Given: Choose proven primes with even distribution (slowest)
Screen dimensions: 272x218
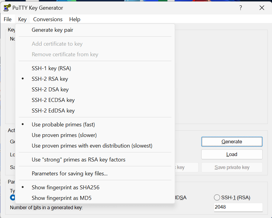Looking at the screenshot, I should pos(95,146).
